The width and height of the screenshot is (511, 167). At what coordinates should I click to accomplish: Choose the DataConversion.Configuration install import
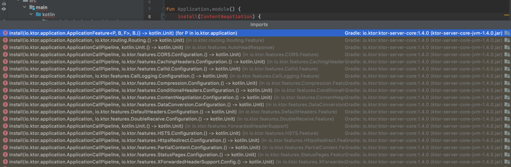pos(255,104)
